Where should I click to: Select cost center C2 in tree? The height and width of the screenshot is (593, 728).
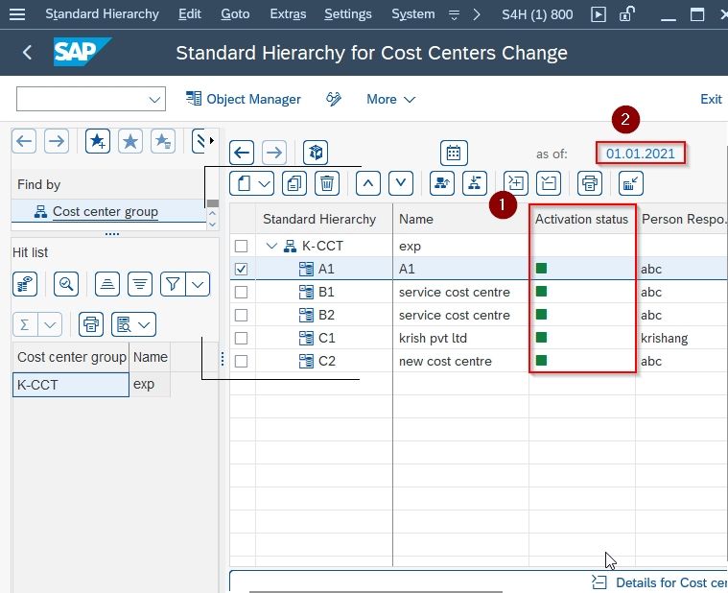click(327, 362)
